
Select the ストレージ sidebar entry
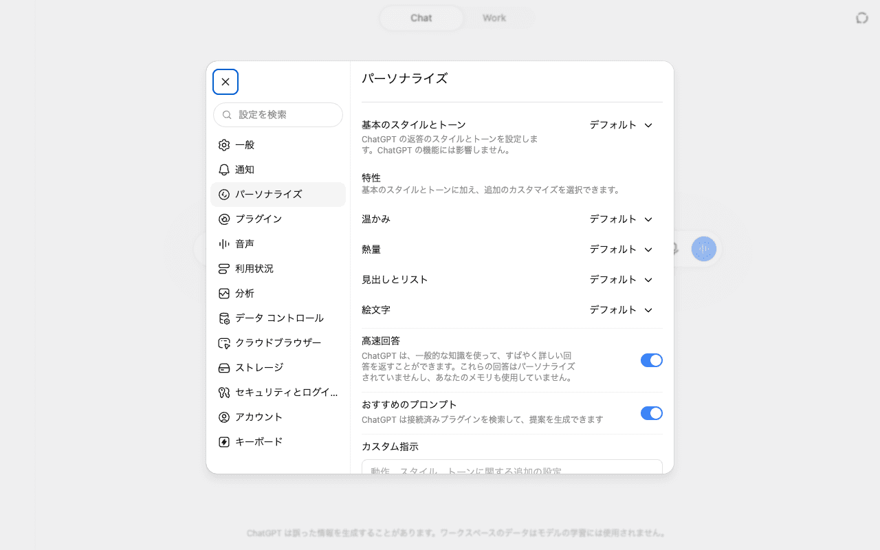(x=278, y=368)
